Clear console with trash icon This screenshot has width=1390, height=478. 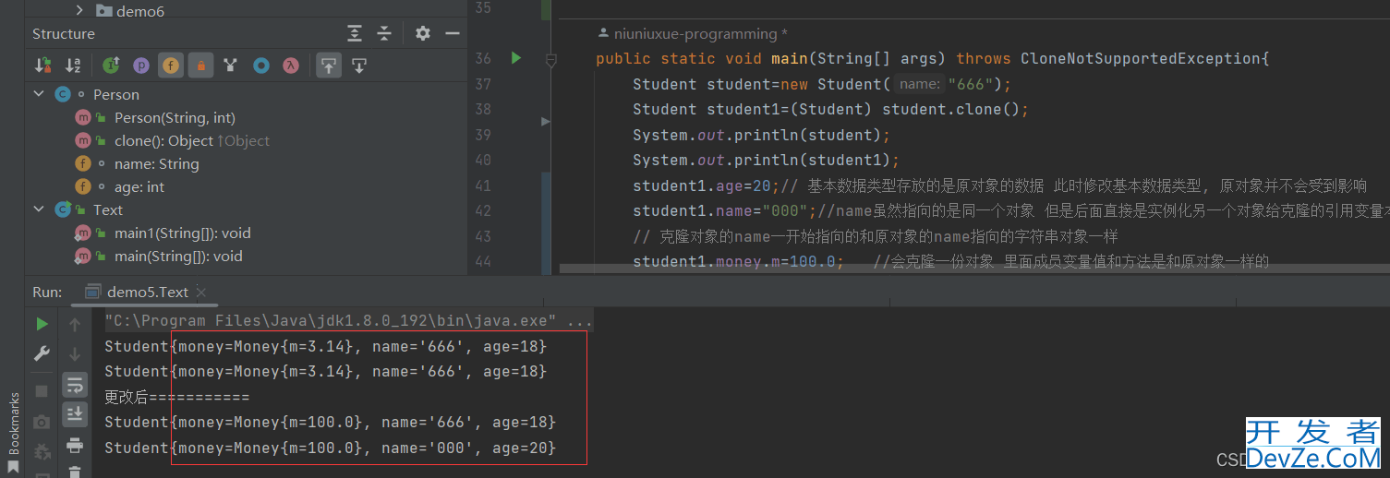75,472
